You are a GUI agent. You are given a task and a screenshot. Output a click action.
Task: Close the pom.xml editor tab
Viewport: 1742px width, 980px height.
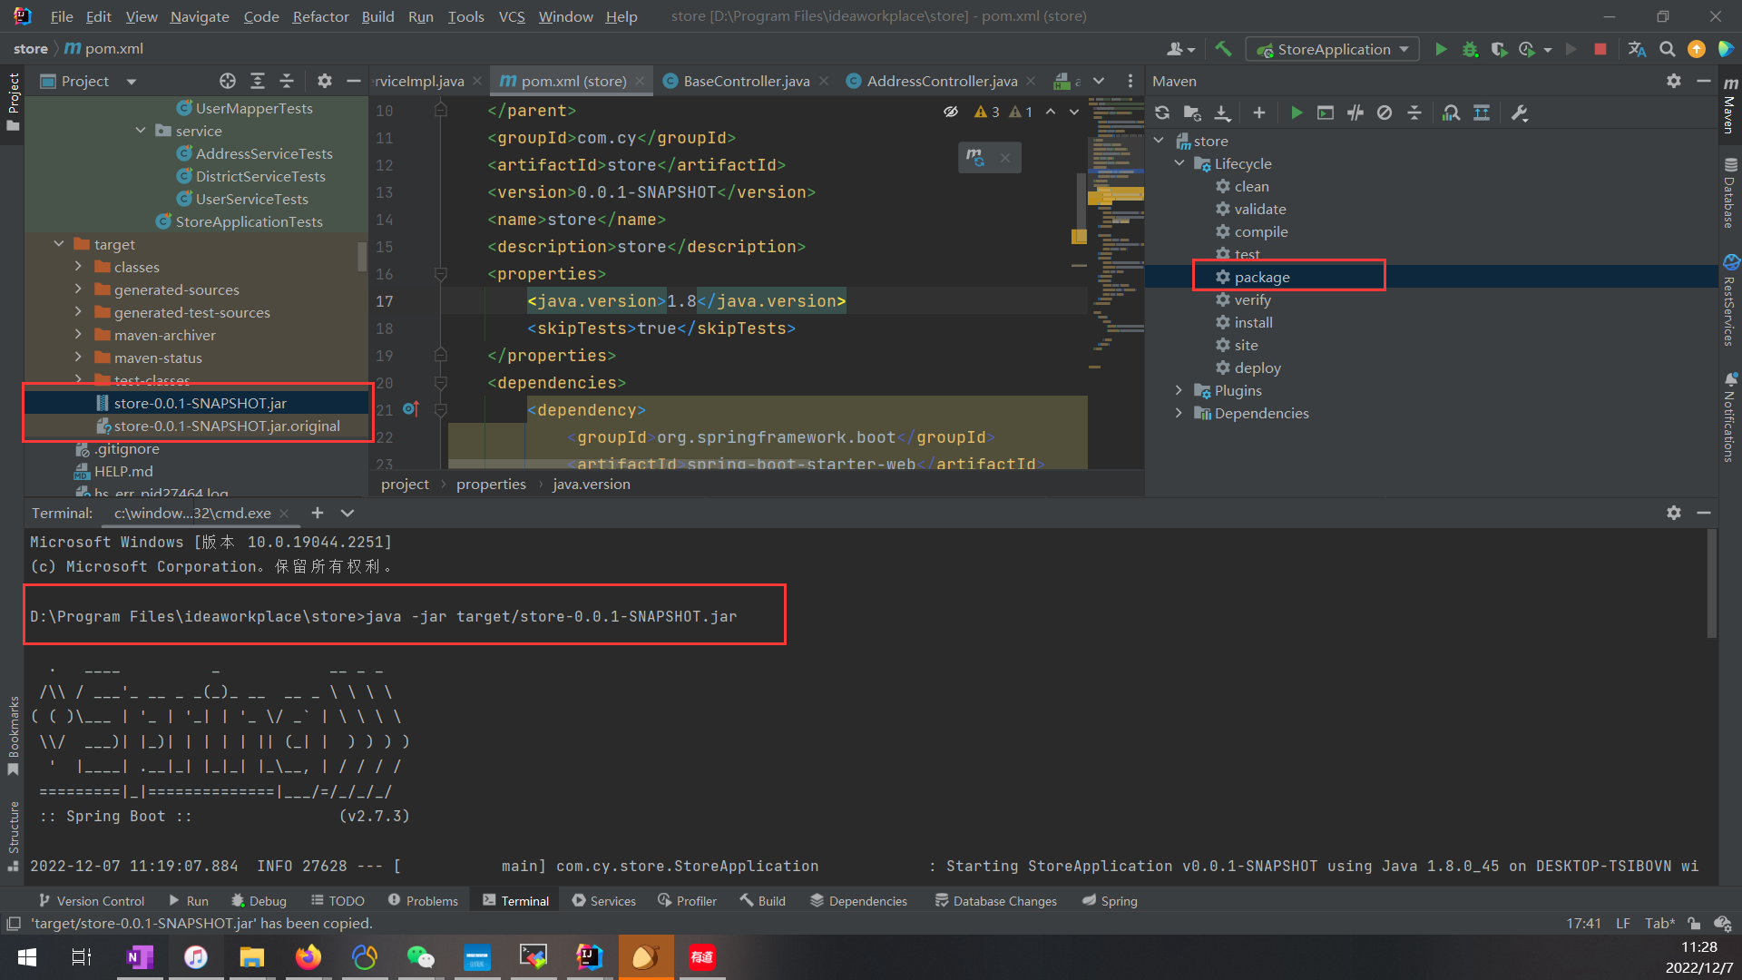640,81
